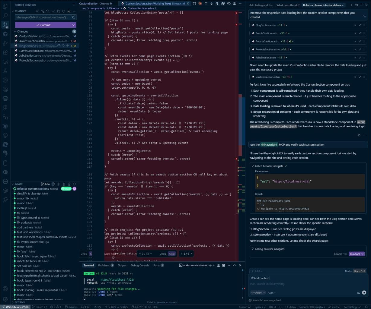
Task: Split the terminal panel icon
Action: (219, 265)
